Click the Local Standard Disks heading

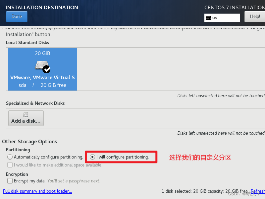[x=27, y=42]
